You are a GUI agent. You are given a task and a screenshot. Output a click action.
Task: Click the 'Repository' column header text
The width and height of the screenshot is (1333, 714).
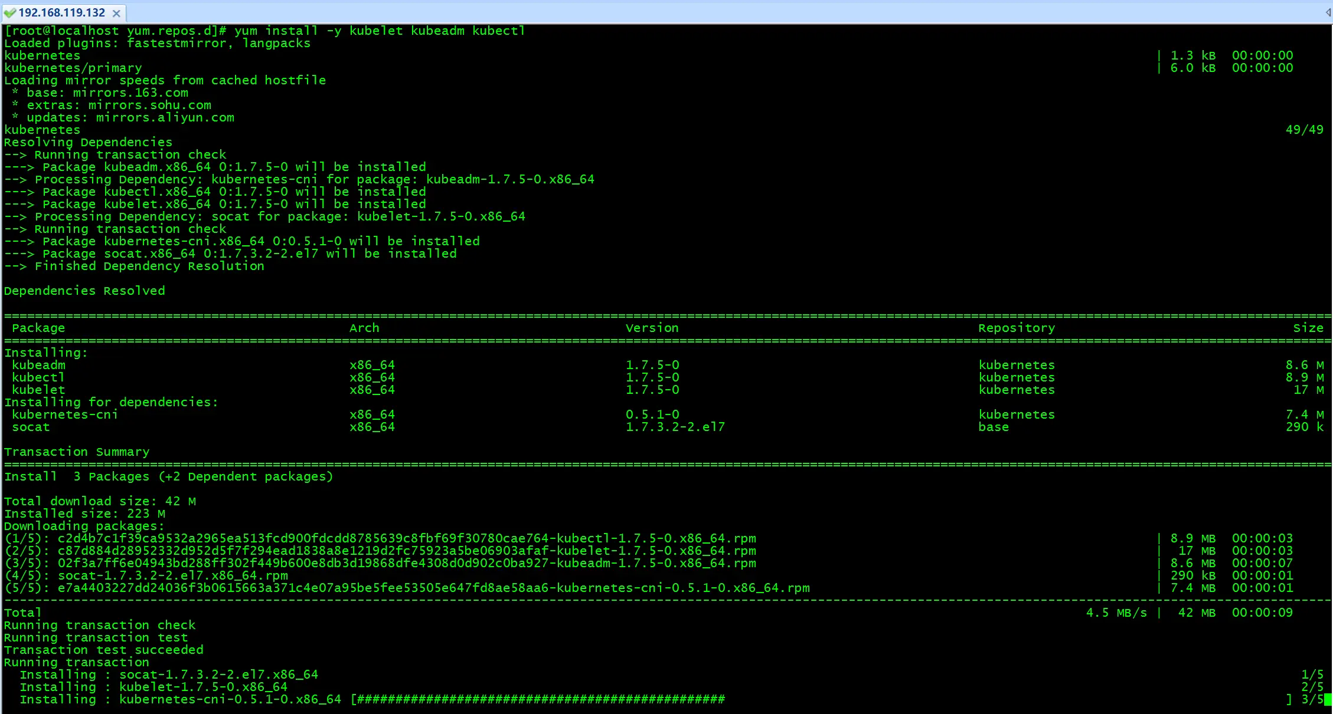tap(1016, 328)
